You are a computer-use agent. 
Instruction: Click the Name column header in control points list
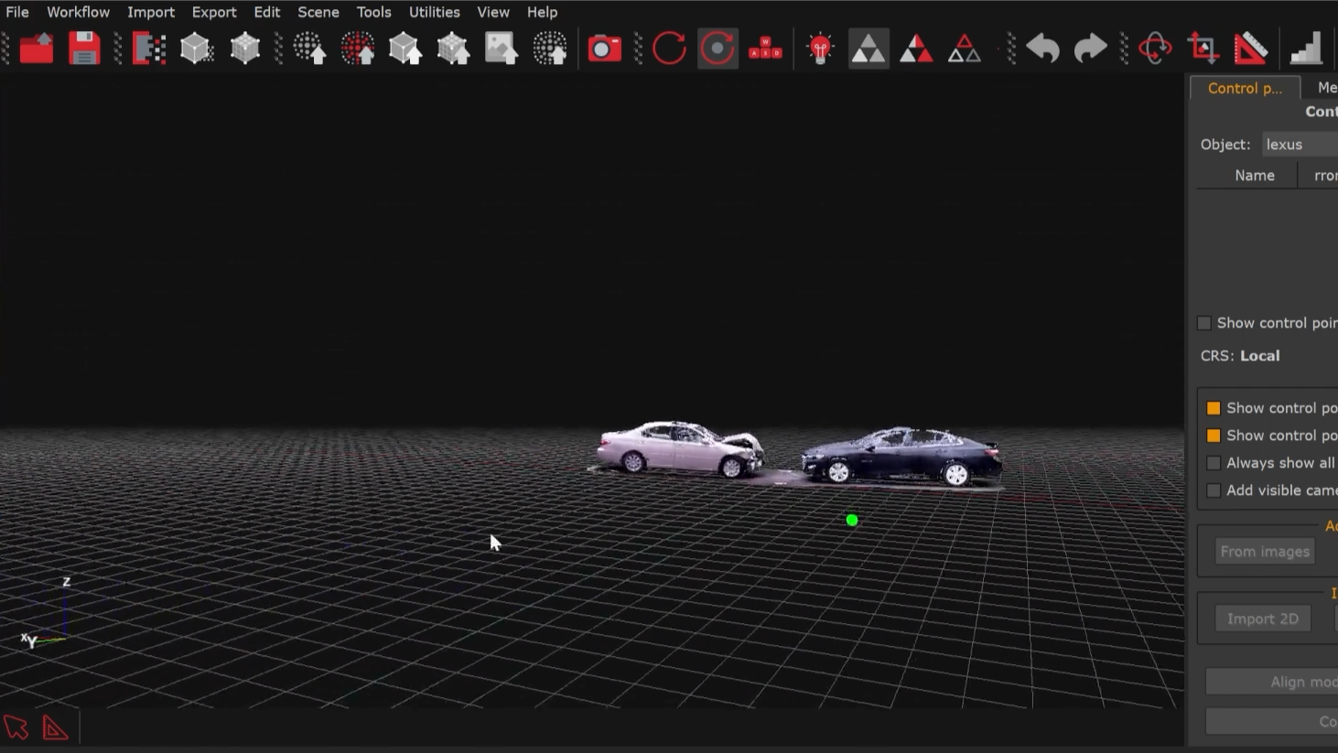1255,175
